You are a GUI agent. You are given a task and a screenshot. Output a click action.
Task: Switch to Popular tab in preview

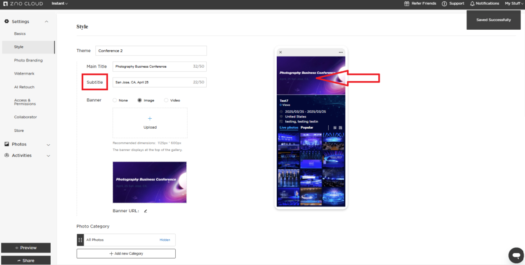(307, 128)
